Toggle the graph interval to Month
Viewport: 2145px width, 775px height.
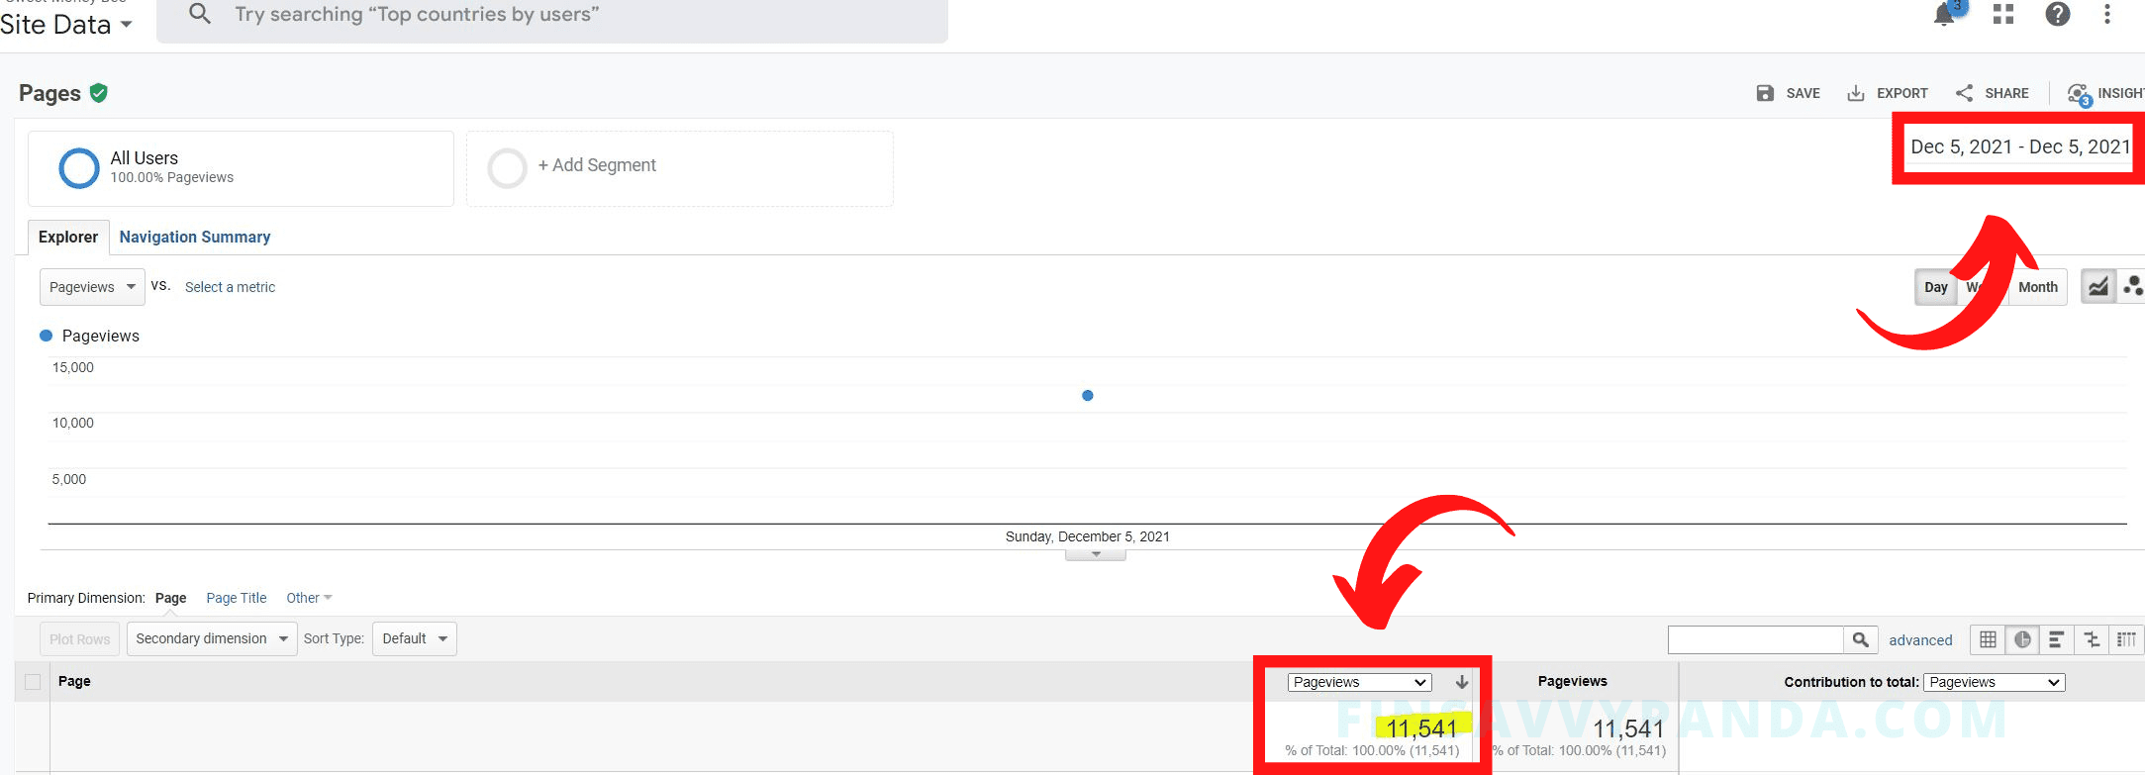[x=2037, y=287]
